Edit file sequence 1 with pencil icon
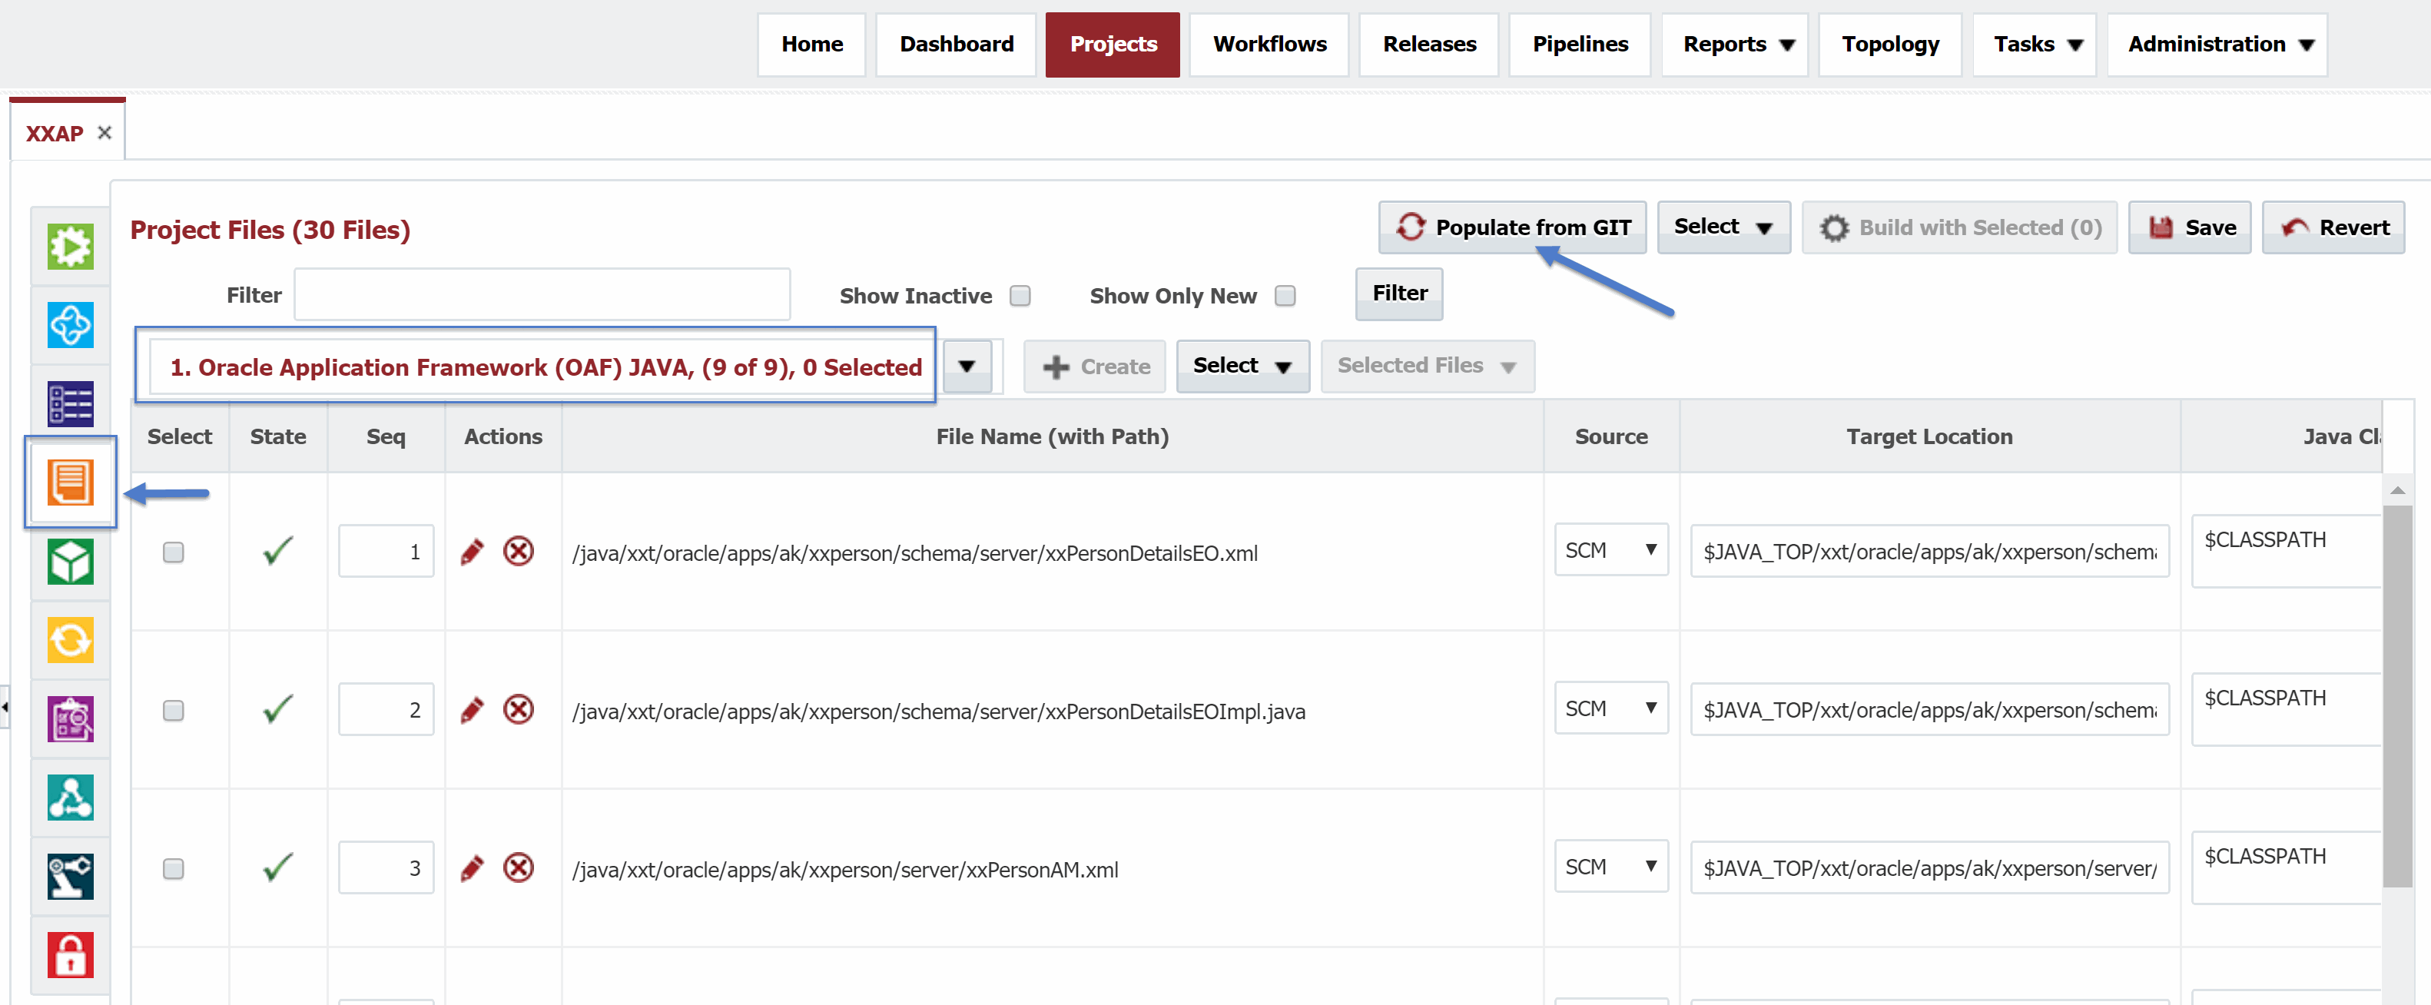The image size is (2431, 1005). tap(472, 551)
